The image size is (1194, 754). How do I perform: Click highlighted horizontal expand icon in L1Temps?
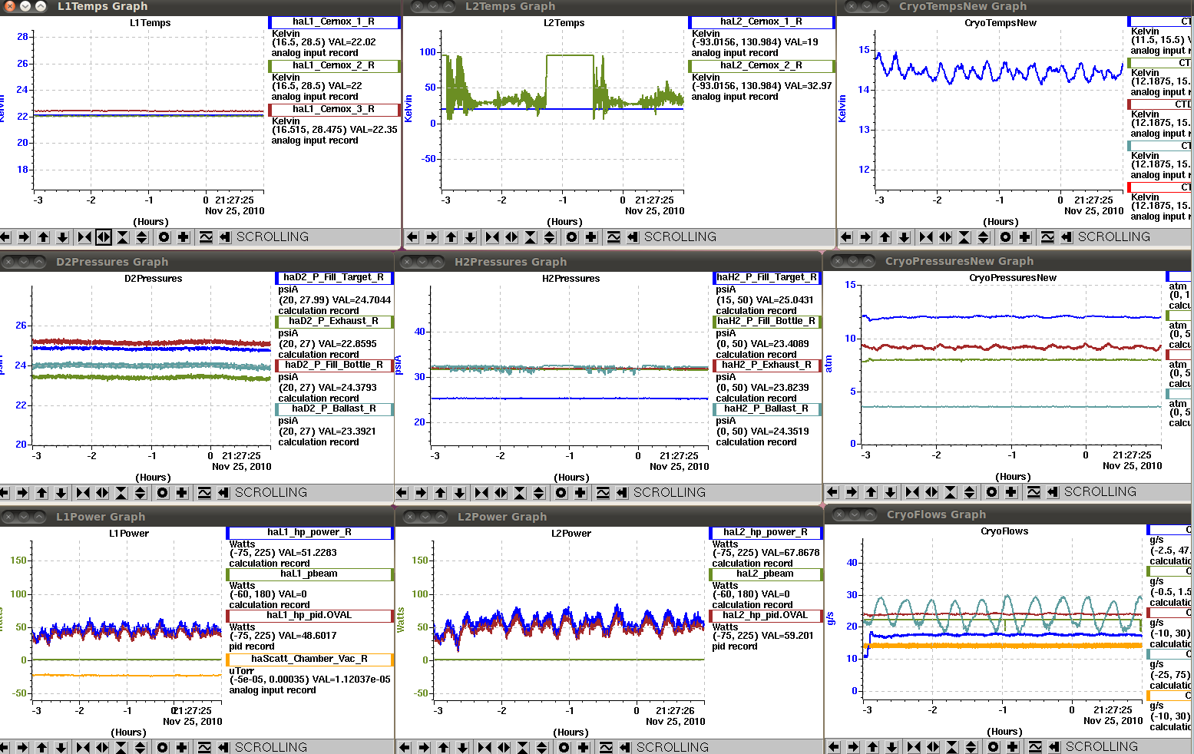tap(104, 237)
